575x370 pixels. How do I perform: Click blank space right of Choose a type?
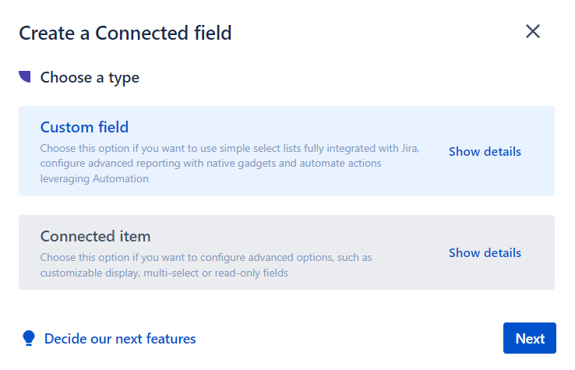(351, 77)
